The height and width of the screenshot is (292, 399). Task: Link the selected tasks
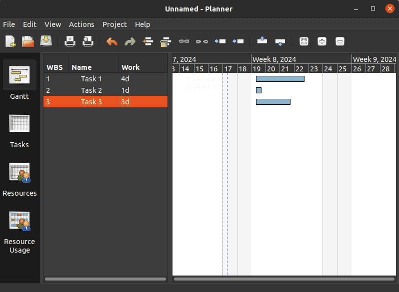click(x=183, y=41)
